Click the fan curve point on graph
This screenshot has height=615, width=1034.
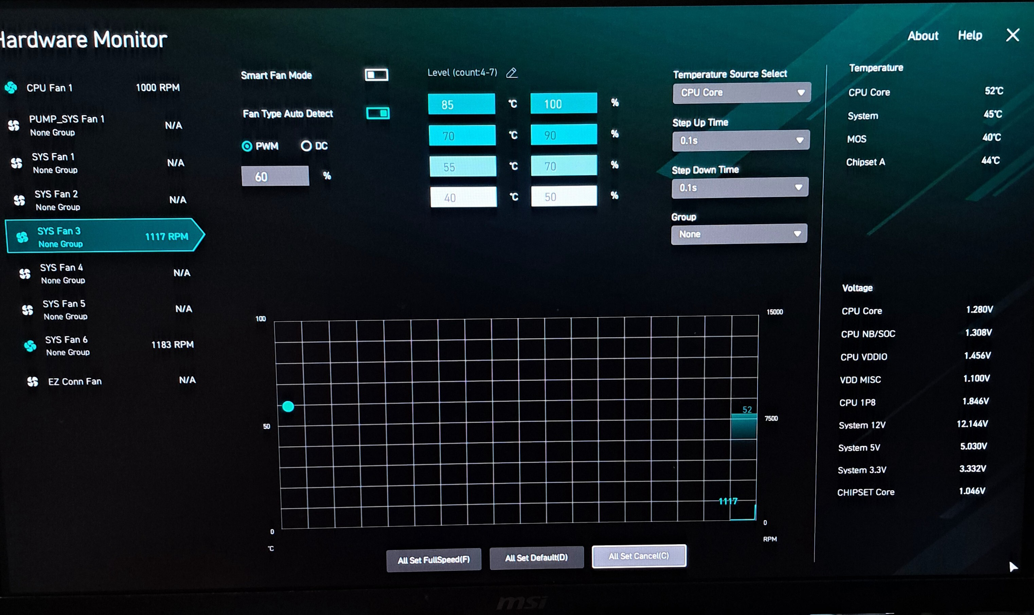(x=288, y=406)
